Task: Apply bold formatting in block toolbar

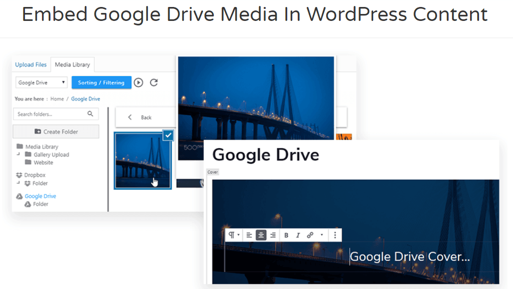Action: point(286,235)
